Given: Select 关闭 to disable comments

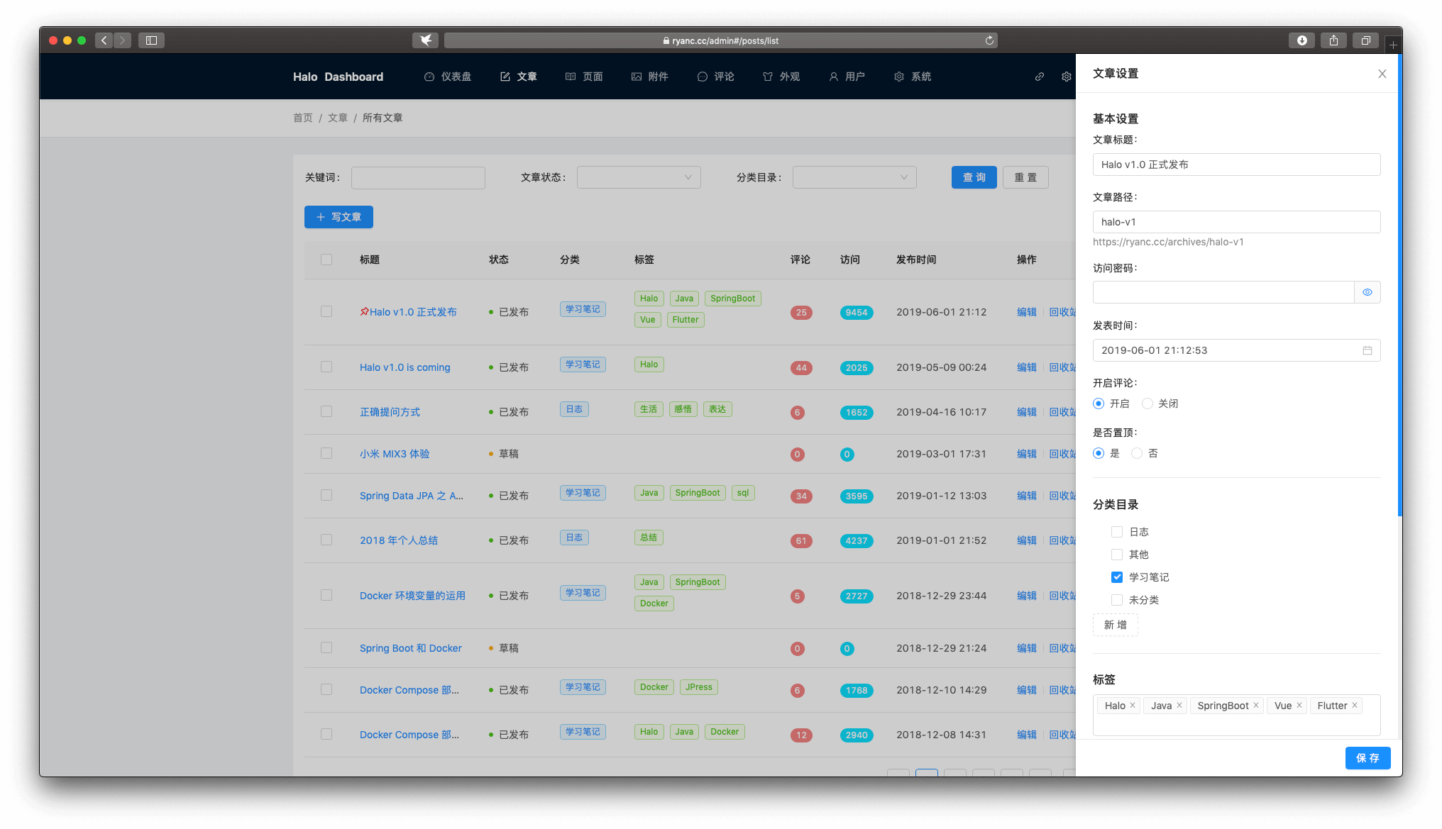Looking at the screenshot, I should (x=1147, y=403).
